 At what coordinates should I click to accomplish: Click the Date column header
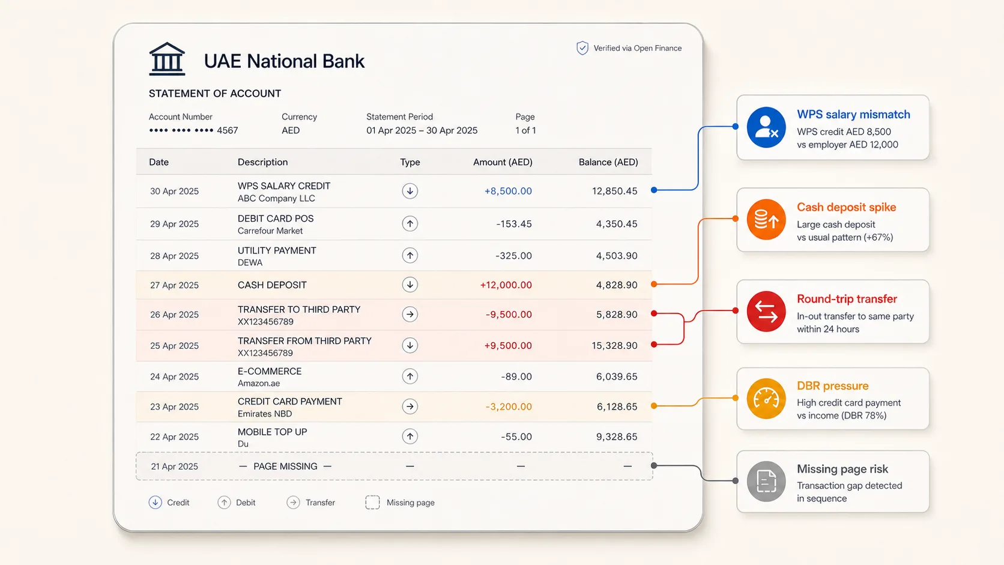click(159, 162)
